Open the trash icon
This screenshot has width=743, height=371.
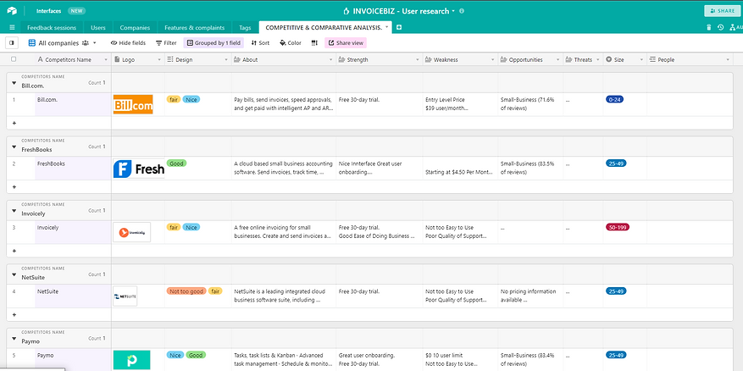pyautogui.click(x=709, y=27)
